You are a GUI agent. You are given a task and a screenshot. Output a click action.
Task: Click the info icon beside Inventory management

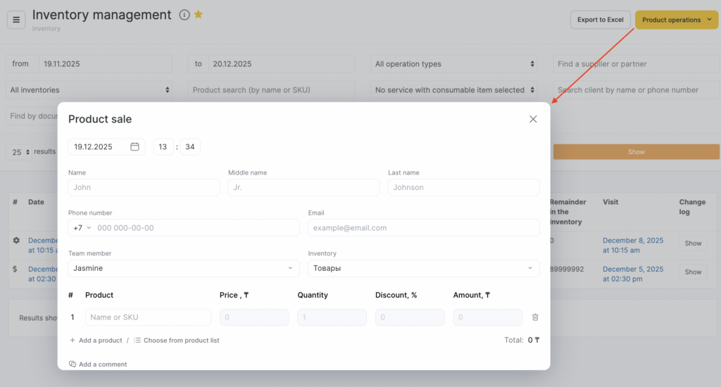(x=184, y=15)
